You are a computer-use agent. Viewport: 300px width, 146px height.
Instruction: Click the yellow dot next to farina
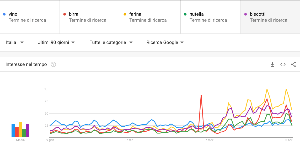coord(125,14)
